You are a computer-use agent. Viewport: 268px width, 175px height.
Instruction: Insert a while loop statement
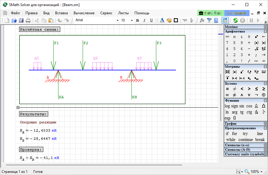pos(231,140)
